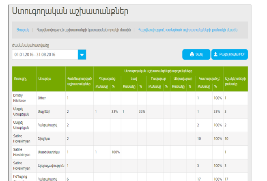The height and width of the screenshot is (181, 267).
Task: Click the student count 10 in Ֆիզիկա row
Action: [x=226, y=139]
